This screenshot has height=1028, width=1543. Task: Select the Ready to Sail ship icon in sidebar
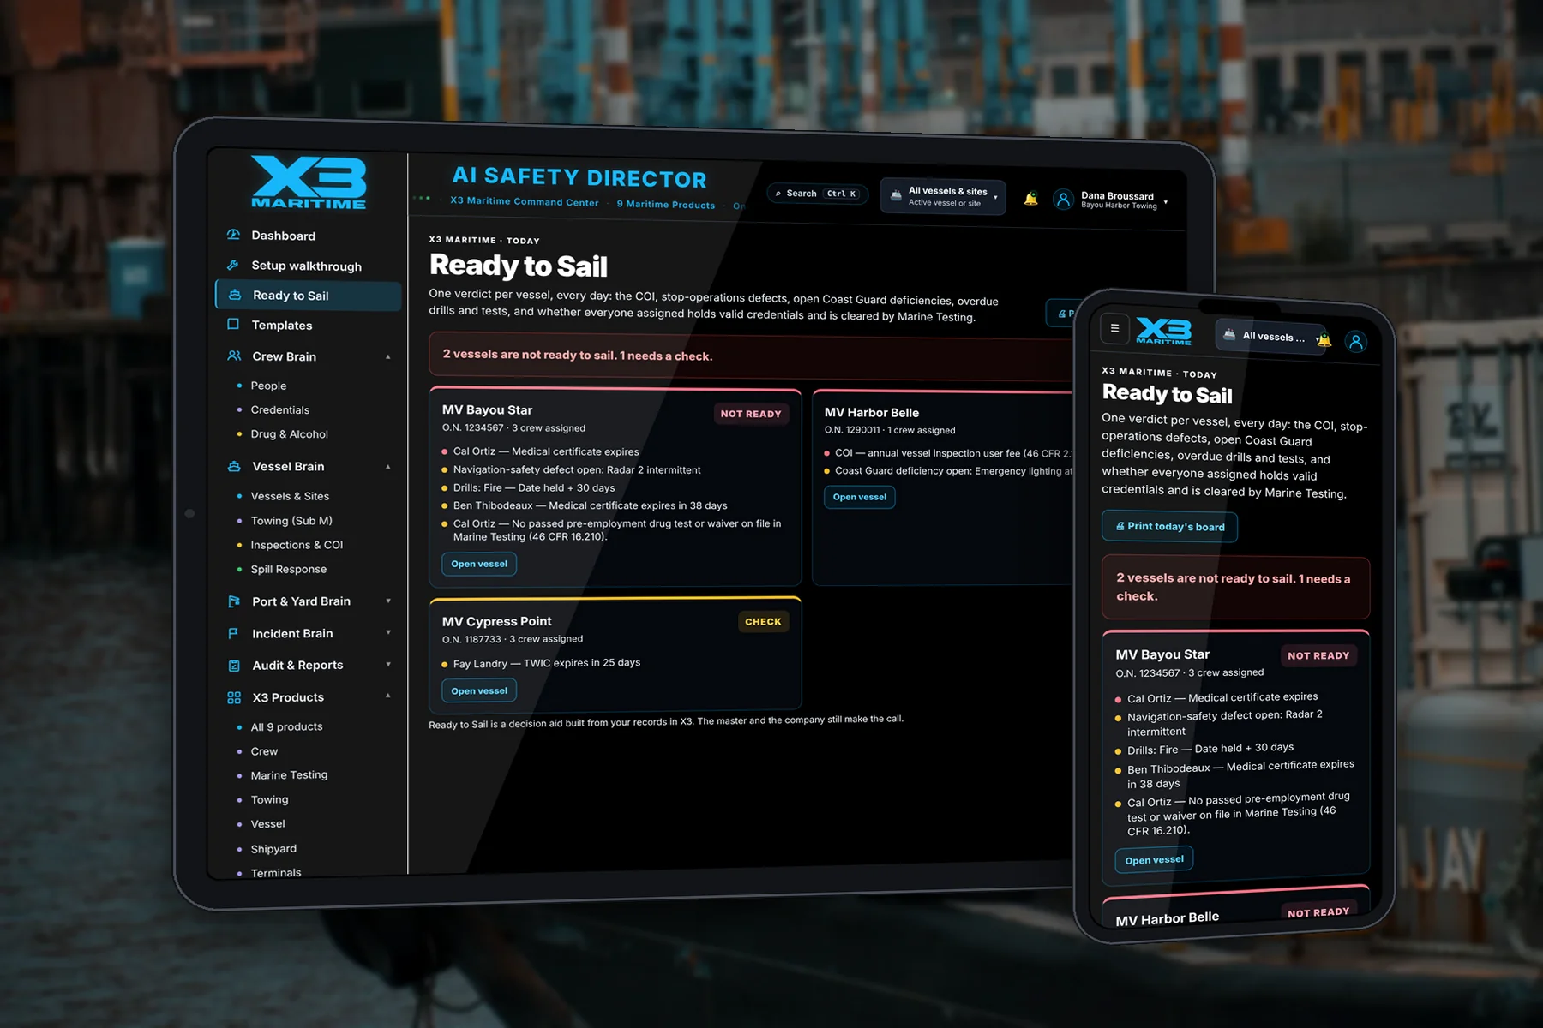(x=235, y=295)
